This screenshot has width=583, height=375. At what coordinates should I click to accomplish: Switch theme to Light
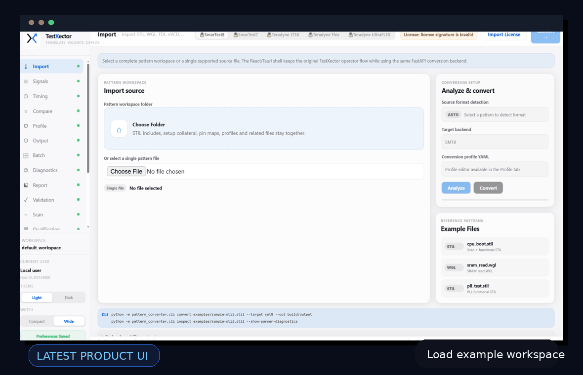pos(37,298)
